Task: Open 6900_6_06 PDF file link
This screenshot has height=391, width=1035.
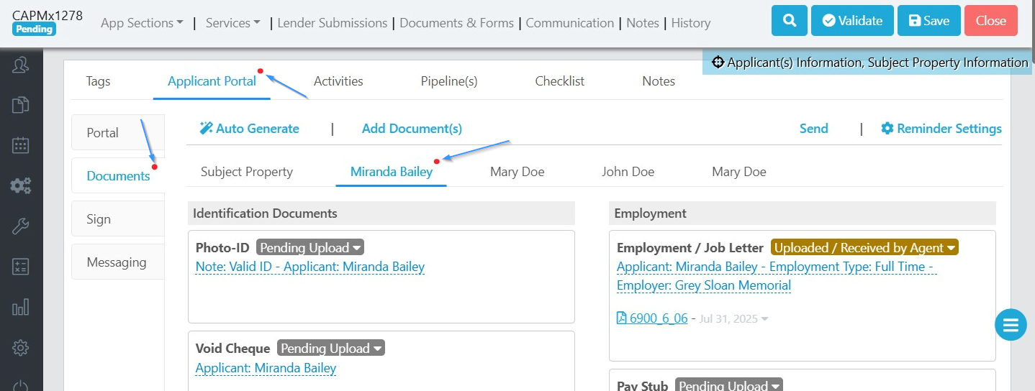Action: point(652,318)
